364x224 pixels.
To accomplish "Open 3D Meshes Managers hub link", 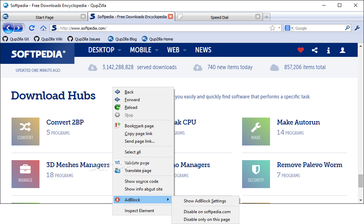I will point(78,165).
